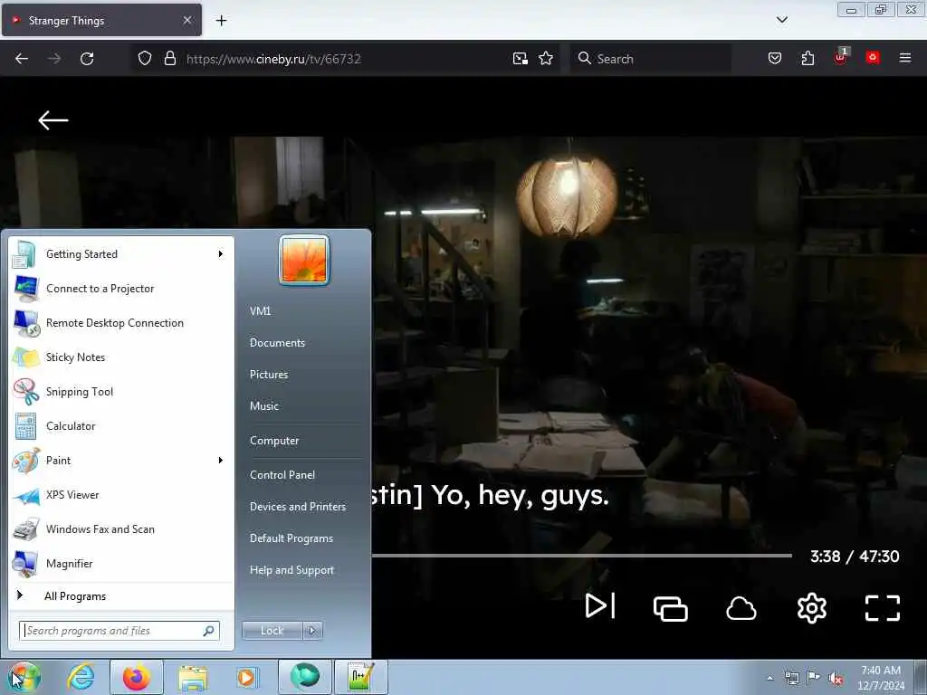Image resolution: width=927 pixels, height=695 pixels.
Task: Open a new browser tab
Action: coord(221,21)
